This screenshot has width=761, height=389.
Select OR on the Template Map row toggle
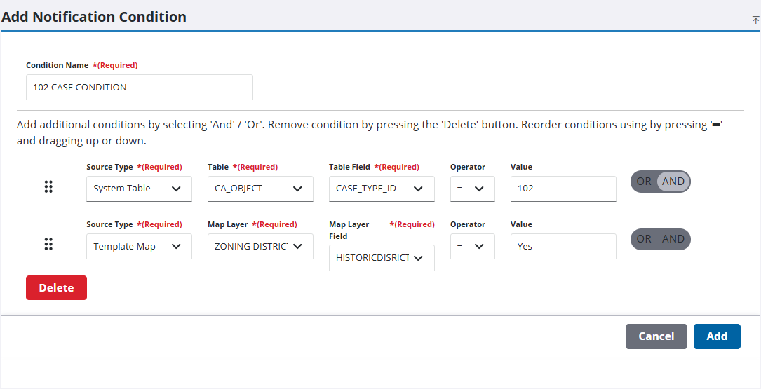click(644, 239)
